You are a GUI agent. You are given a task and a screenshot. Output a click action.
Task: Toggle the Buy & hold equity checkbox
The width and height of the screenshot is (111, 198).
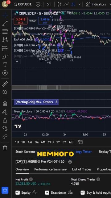point(83,193)
